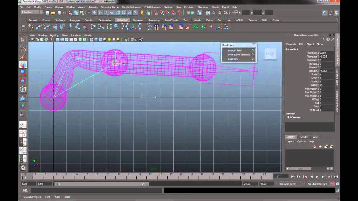This screenshot has width=358, height=201.
Task: Open the Skin menu
Action: (178, 7)
